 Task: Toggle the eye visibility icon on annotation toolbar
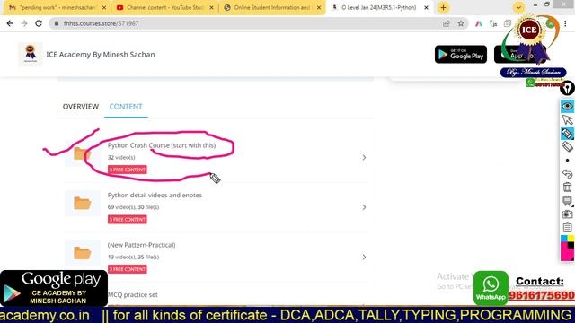pos(567,106)
